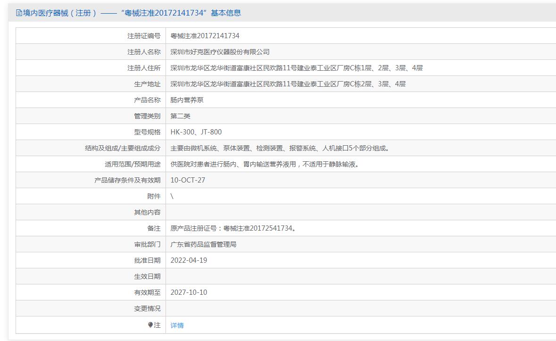Select registrant address ending 1层、2层、3层、4层
The image size is (556, 341).
pos(297,68)
